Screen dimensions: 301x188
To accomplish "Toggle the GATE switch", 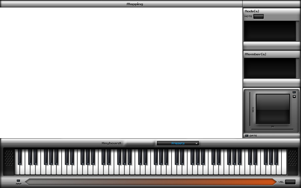I will [x=247, y=136].
